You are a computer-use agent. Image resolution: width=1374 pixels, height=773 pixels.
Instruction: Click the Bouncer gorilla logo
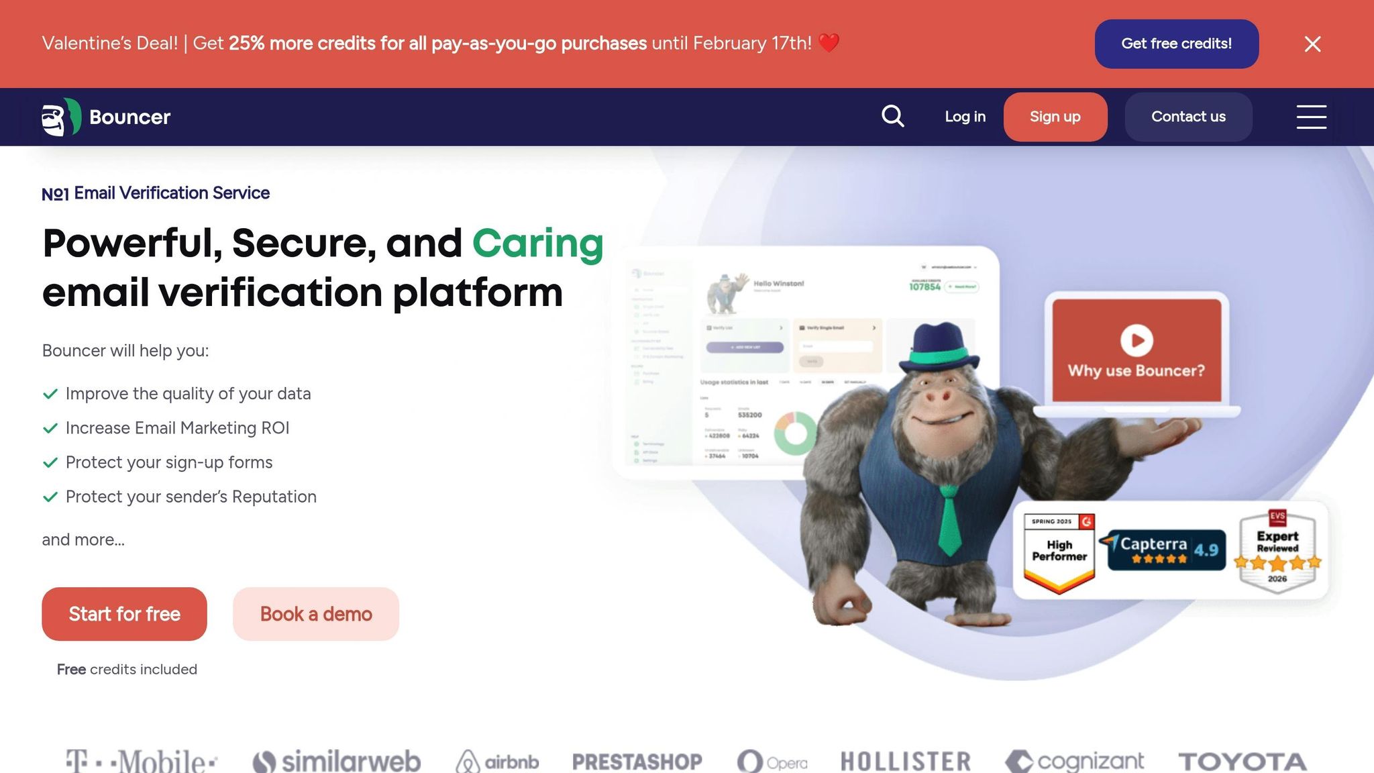pos(62,117)
